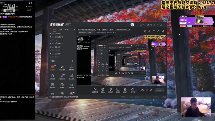Viewport: 215px width, 121px height.
Task: Add a 多媒体 media source
Action: point(118,90)
